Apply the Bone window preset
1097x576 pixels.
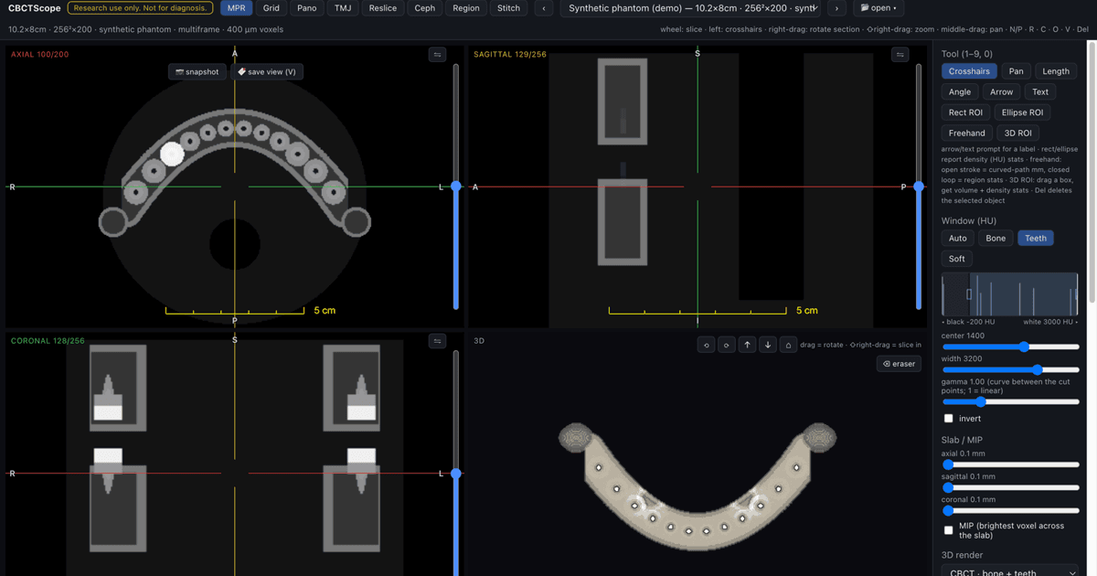[996, 238]
